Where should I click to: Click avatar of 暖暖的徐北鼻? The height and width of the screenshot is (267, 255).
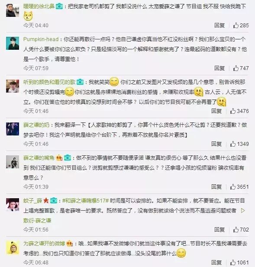point(13,10)
